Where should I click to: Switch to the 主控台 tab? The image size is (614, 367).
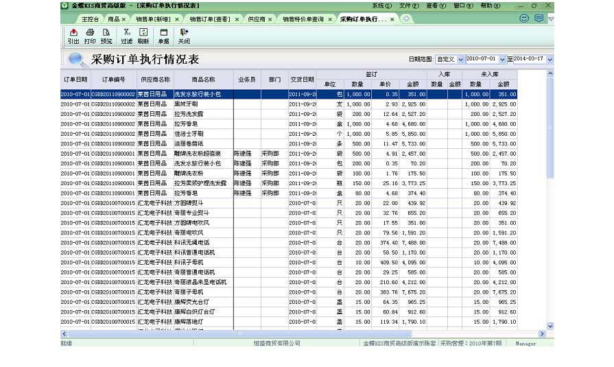(x=88, y=19)
